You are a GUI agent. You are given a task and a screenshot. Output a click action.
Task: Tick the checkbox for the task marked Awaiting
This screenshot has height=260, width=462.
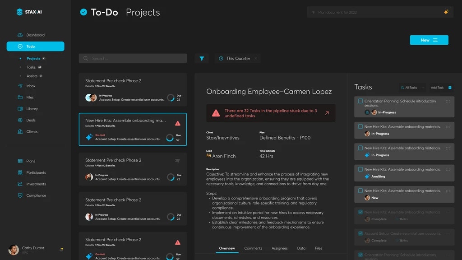(360, 169)
